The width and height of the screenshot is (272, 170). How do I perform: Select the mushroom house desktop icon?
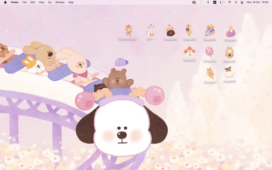190,51
